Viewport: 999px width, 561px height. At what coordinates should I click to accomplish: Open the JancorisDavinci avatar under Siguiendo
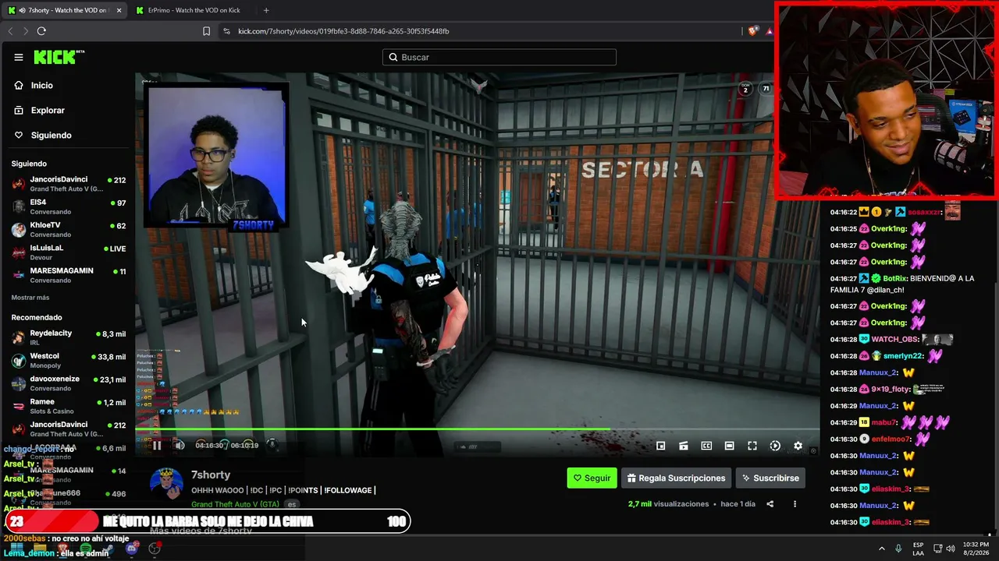(x=19, y=184)
